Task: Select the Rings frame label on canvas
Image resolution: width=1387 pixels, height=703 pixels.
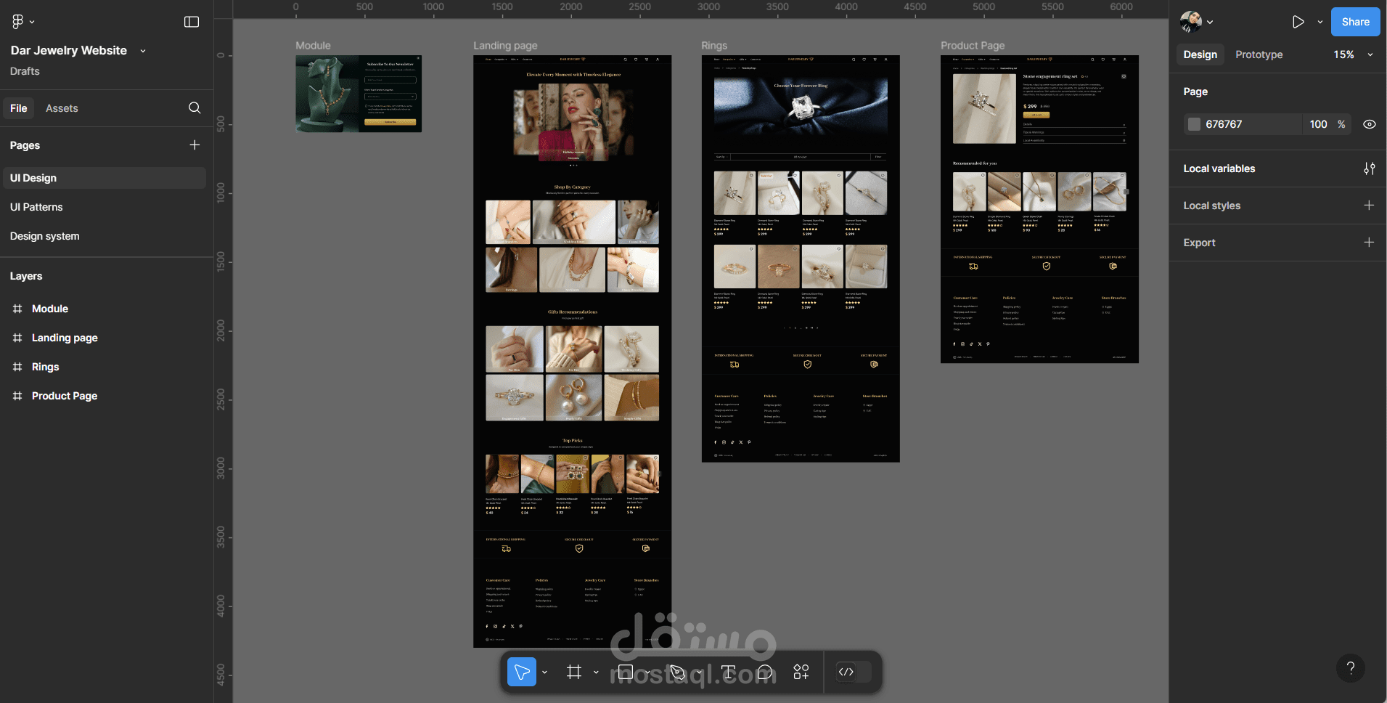Action: point(714,45)
